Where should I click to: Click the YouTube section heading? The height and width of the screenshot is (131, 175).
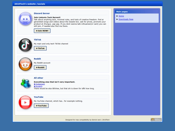click(39, 97)
